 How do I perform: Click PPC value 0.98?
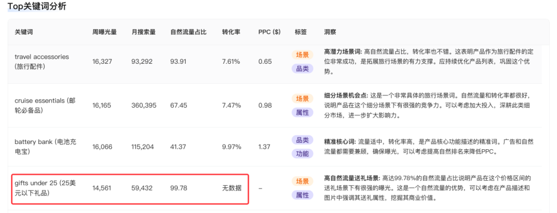pyautogui.click(x=266, y=105)
